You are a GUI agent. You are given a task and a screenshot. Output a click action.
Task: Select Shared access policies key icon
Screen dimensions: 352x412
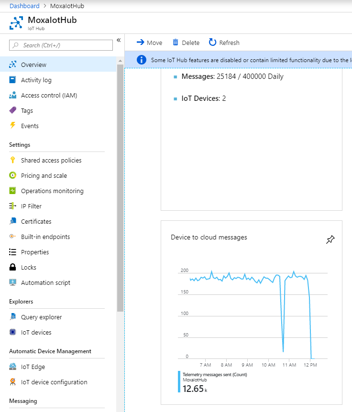tap(13, 160)
